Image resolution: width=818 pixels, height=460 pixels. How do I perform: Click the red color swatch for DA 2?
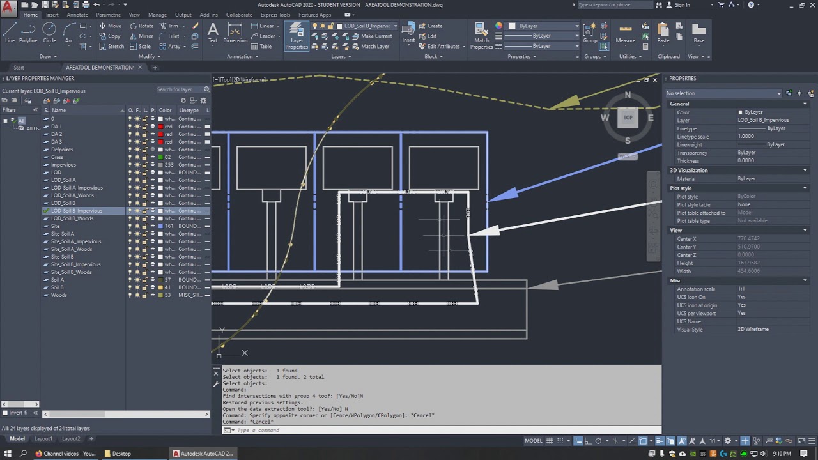pos(160,134)
